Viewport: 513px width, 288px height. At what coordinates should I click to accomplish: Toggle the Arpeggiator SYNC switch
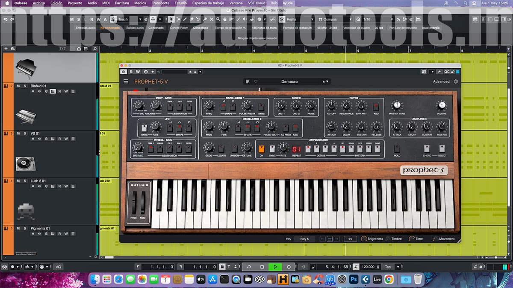tap(272, 149)
